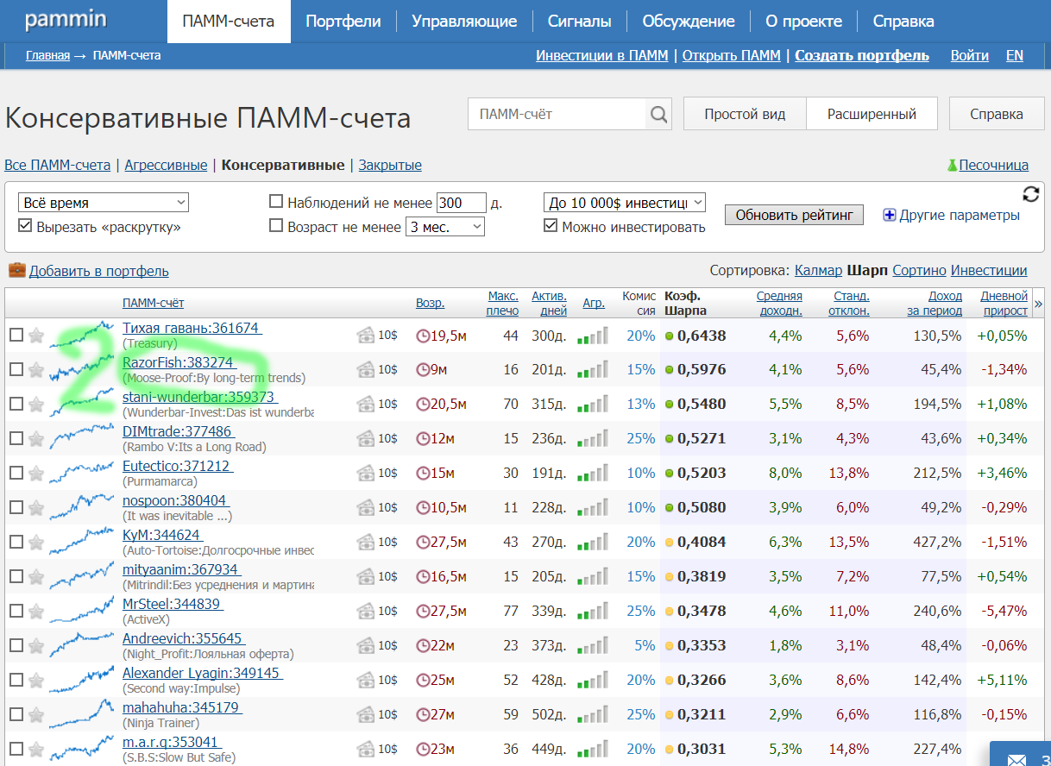This screenshot has height=766, width=1051.
Task: Click the star icon for Eutectico row
Action: [36, 474]
